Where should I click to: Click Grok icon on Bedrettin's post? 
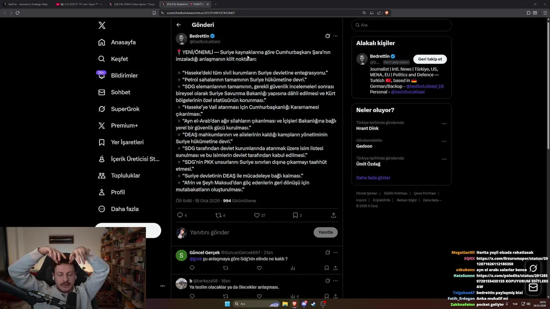click(x=327, y=36)
